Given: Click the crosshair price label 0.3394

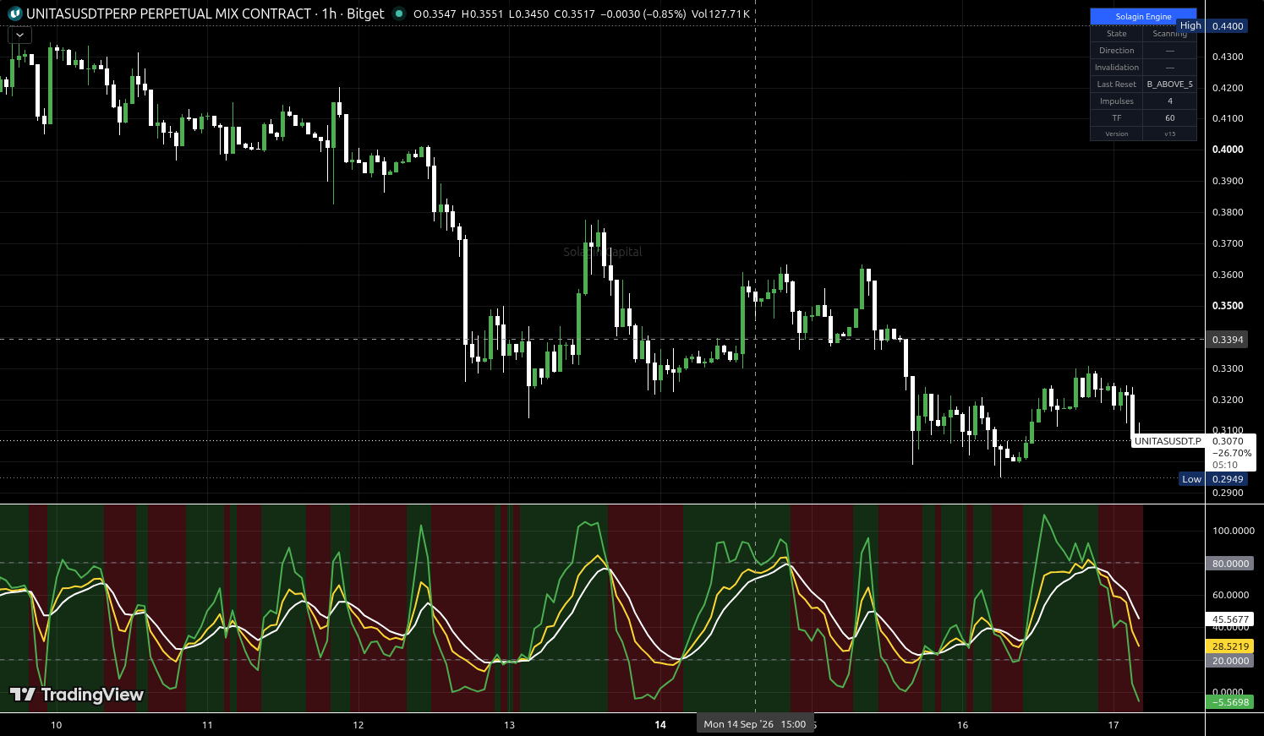Looking at the screenshot, I should [x=1228, y=340].
